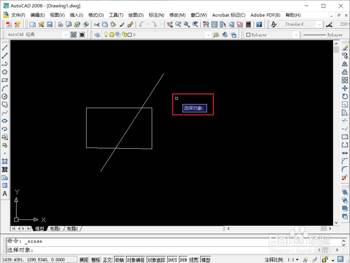Expand the redo history arrow

[161, 24]
